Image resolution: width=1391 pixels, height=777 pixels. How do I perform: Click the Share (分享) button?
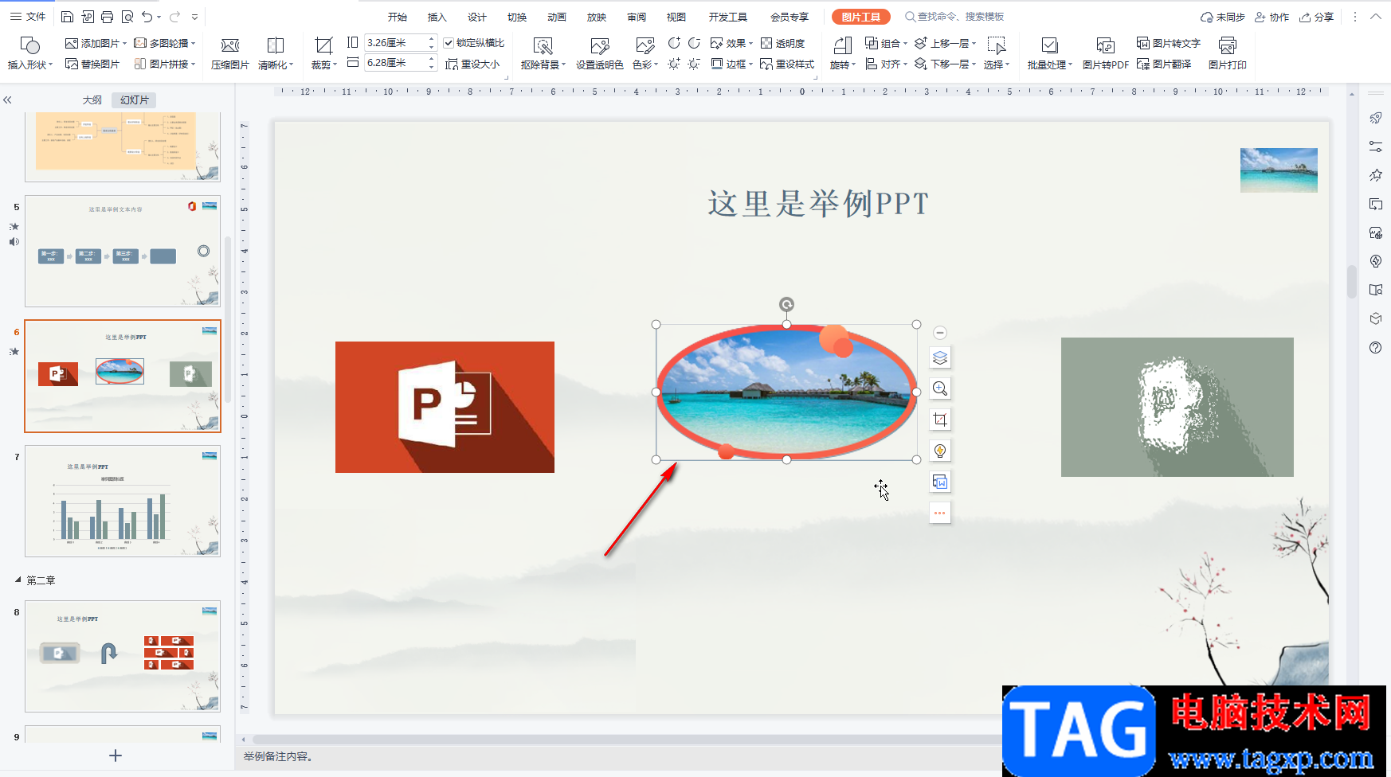(x=1316, y=17)
